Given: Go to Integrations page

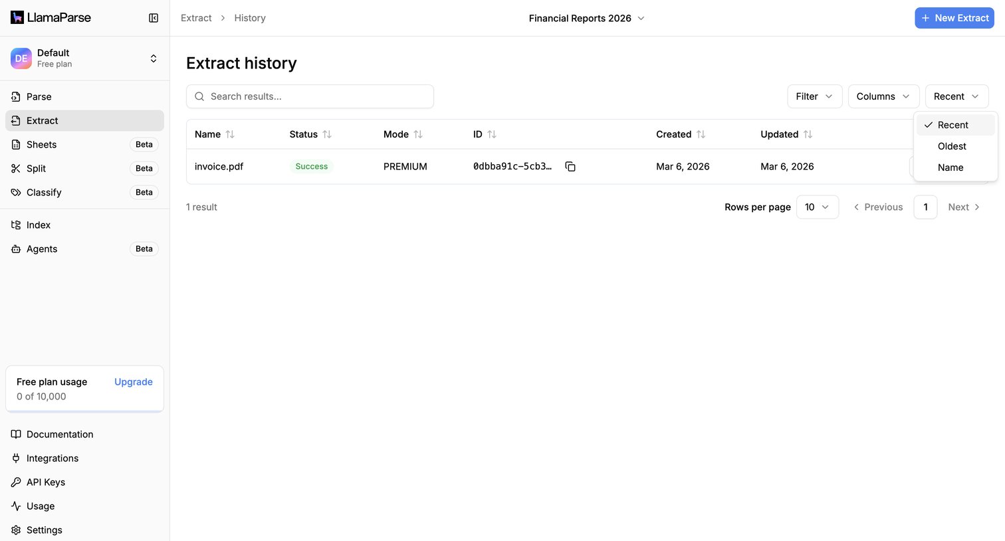Looking at the screenshot, I should (x=84, y=458).
